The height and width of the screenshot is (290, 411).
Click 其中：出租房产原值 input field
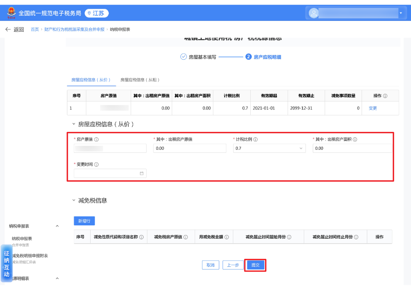click(190, 148)
